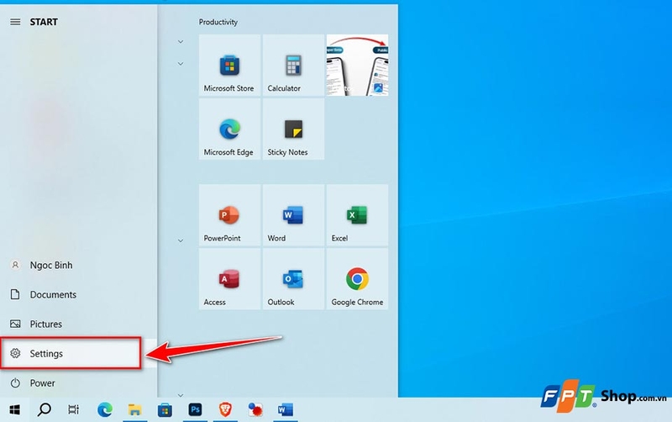Open the taskbar Search magnifier

tap(45, 410)
